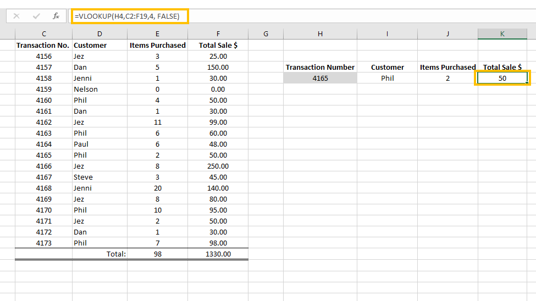The height and width of the screenshot is (301, 536).
Task: Click items purchased value 10
Action: point(157,210)
